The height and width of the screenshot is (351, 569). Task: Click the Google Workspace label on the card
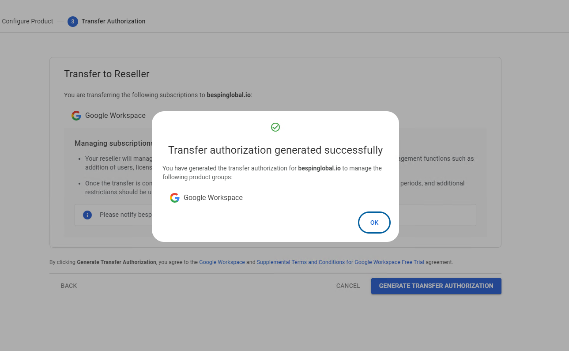(x=115, y=116)
